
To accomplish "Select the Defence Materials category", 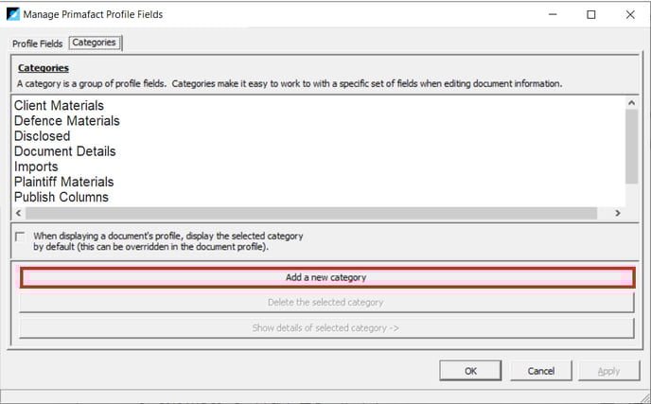I will click(x=67, y=121).
